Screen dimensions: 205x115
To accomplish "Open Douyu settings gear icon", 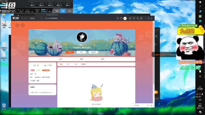I will (141, 18).
